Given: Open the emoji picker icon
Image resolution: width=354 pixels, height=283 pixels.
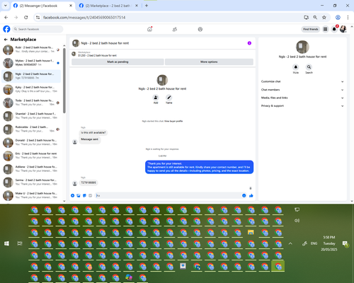Looking at the screenshot, I should [244, 195].
